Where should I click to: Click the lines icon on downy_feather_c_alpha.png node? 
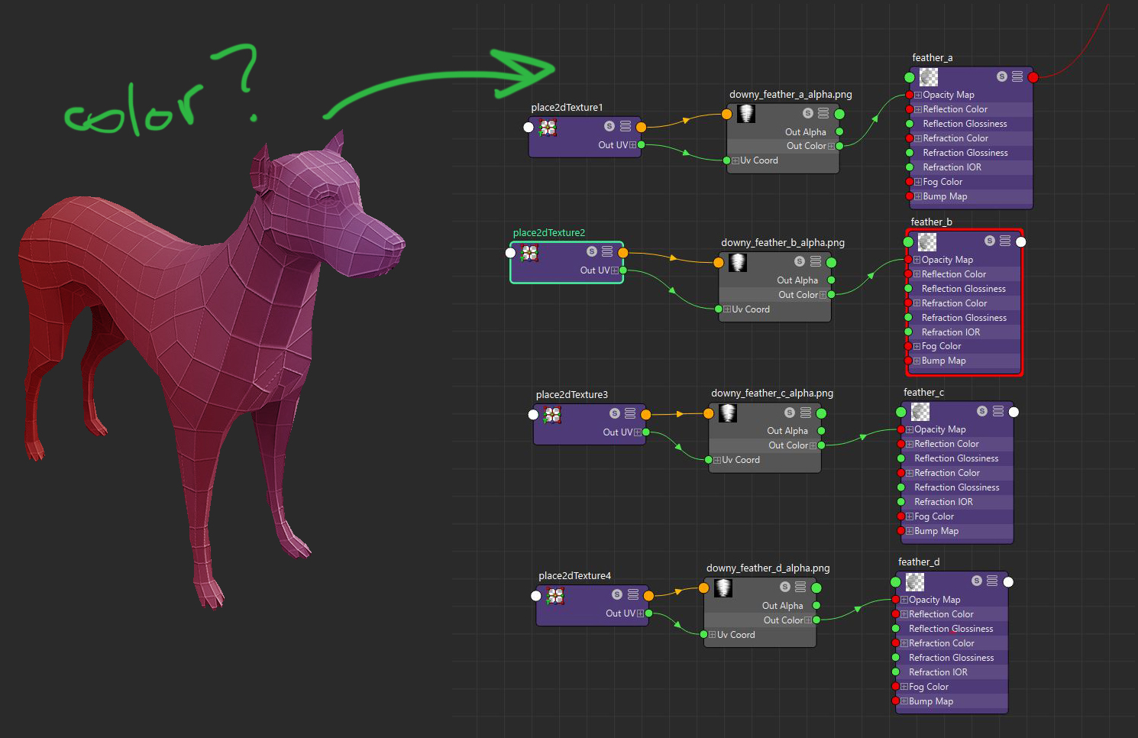806,413
